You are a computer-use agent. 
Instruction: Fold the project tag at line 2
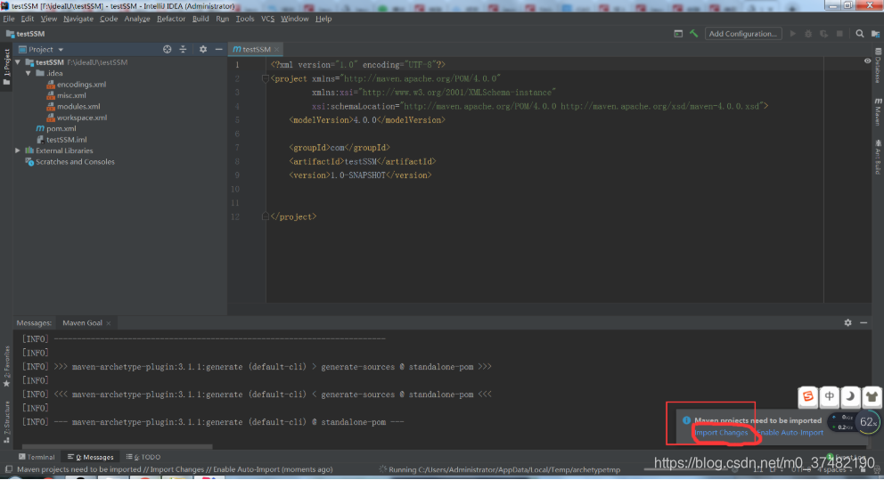coord(265,79)
